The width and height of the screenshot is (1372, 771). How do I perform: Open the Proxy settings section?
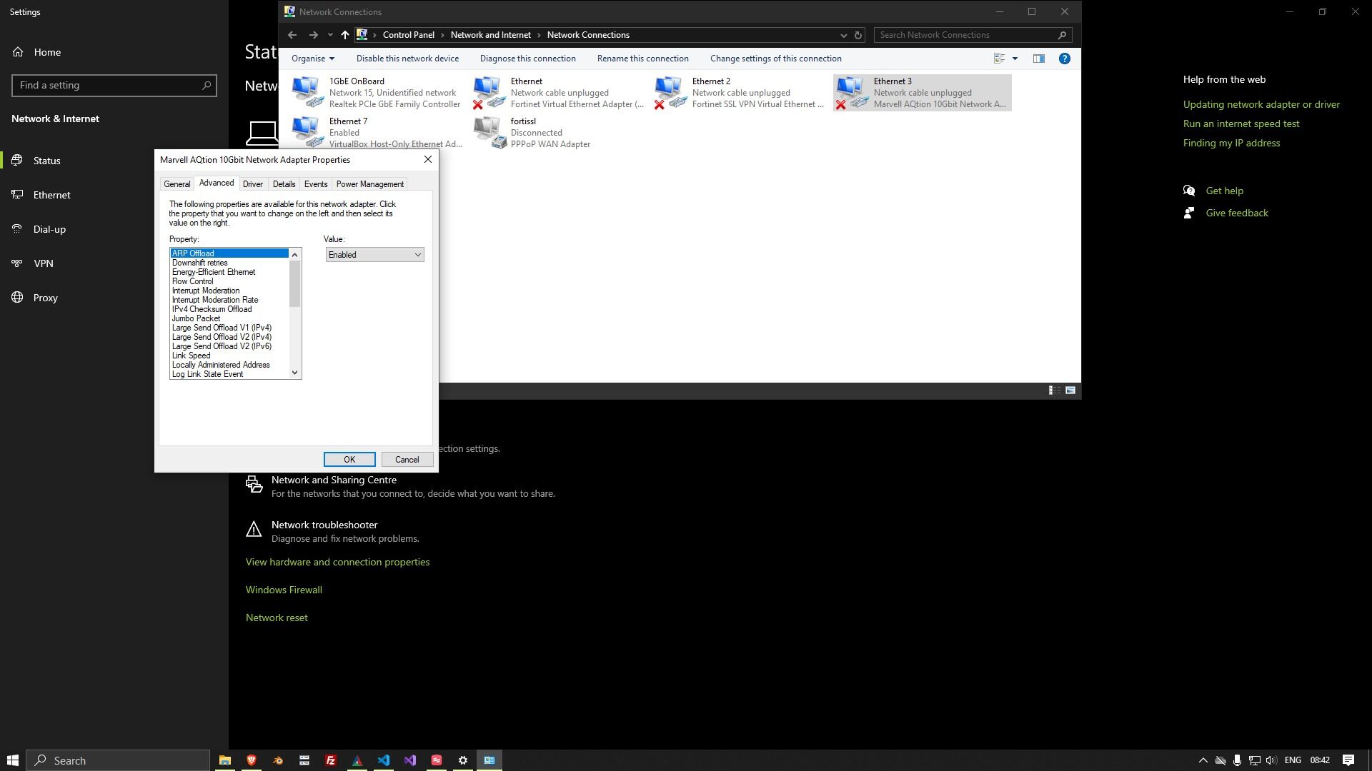coord(46,298)
